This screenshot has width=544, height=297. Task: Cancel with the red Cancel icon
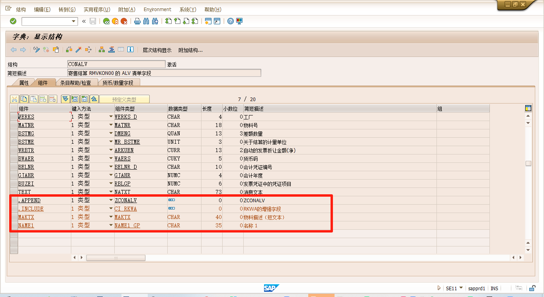tap(123, 21)
